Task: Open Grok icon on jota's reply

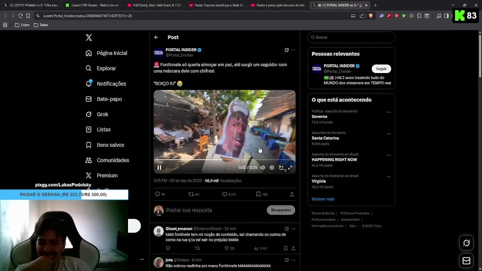Action: tap(287, 260)
